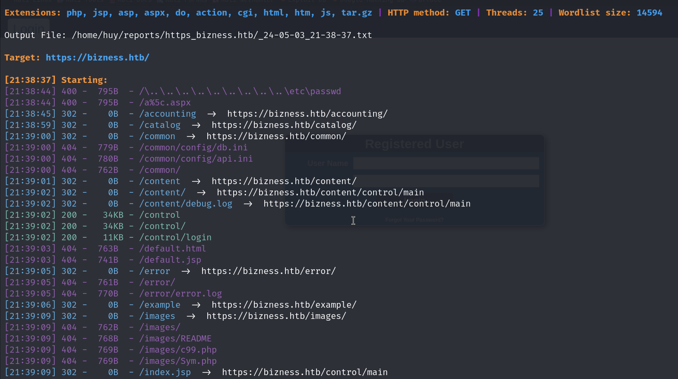Screen dimensions: 678x379
Task: Click the https://bizness.htb/example/ redirect URL
Action: pos(284,305)
